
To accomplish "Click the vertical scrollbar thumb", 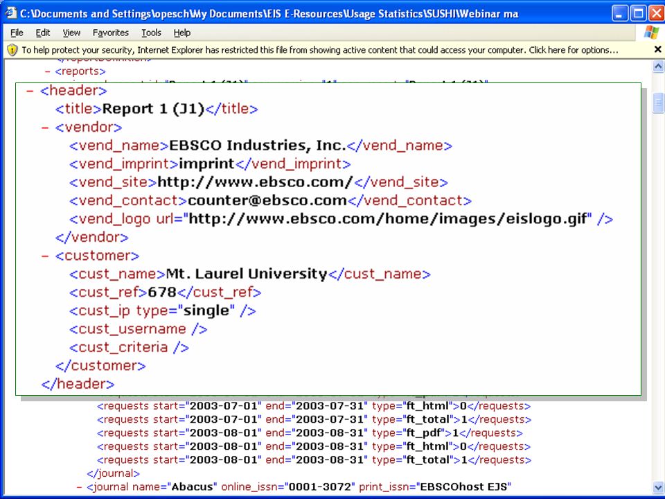I will click(658, 103).
